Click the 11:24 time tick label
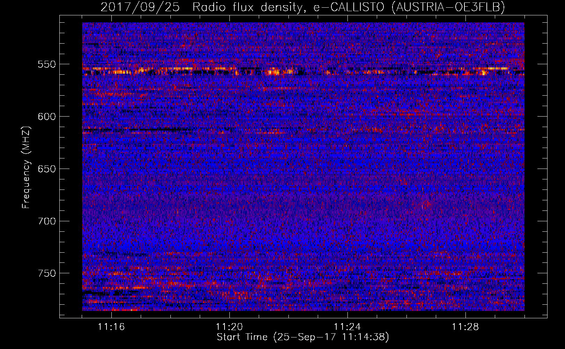Screen dimensions: 565x349 [x=347, y=327]
